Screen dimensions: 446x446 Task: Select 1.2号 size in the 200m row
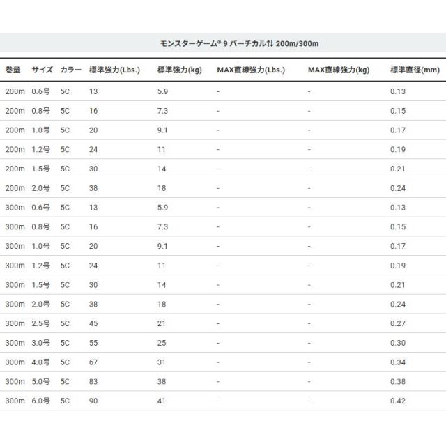(40, 149)
